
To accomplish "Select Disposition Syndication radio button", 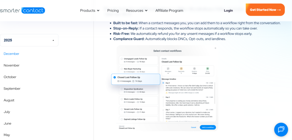I will pyautogui.click(x=122, y=89).
